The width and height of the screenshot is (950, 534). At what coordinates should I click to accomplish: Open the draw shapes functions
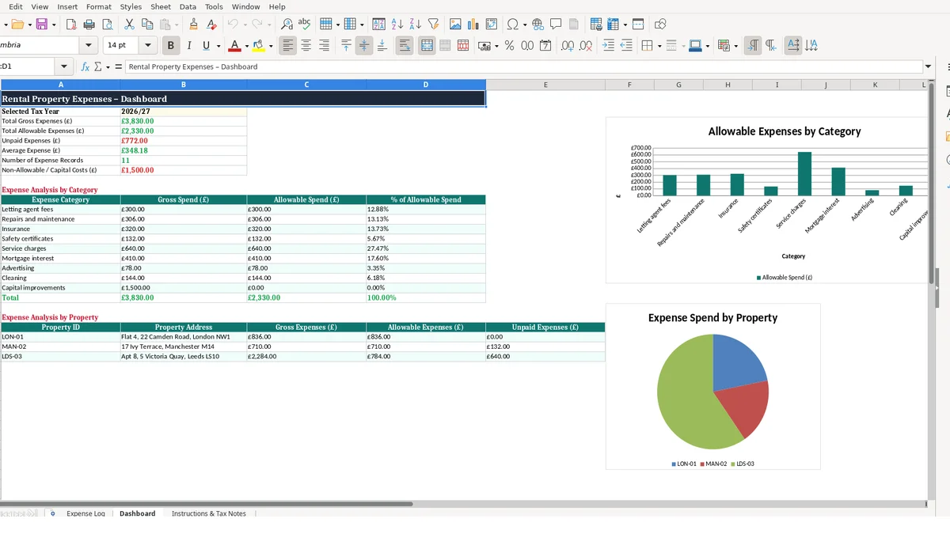point(660,25)
